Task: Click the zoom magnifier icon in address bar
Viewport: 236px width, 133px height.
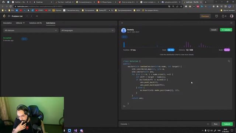Action: pos(173,7)
